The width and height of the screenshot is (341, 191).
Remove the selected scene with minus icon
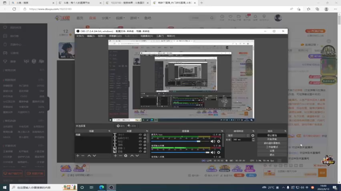(x=83, y=156)
